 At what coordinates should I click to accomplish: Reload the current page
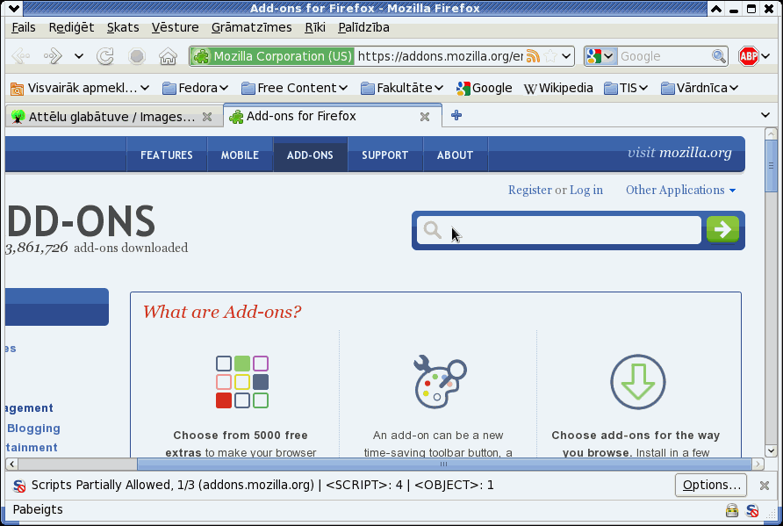tap(105, 56)
